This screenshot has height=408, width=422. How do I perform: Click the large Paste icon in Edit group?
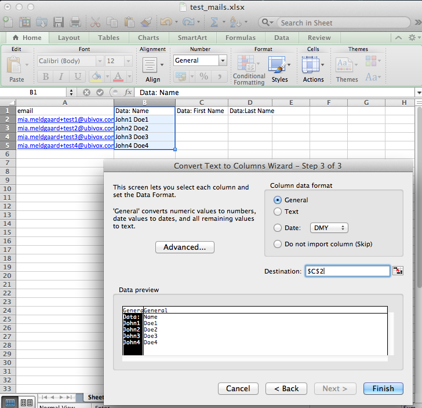[13, 65]
